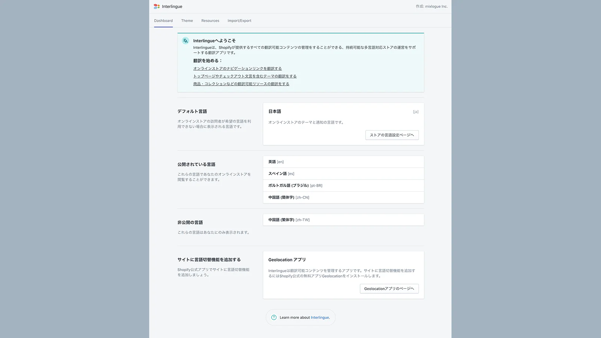Select the ポルトガル語 (ブラジル) [pt-BR] row
The image size is (601, 338).
point(343,186)
